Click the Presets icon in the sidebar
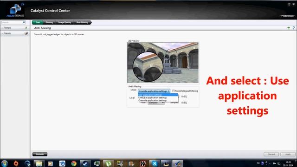The height and width of the screenshot is (167, 297). 26,33
